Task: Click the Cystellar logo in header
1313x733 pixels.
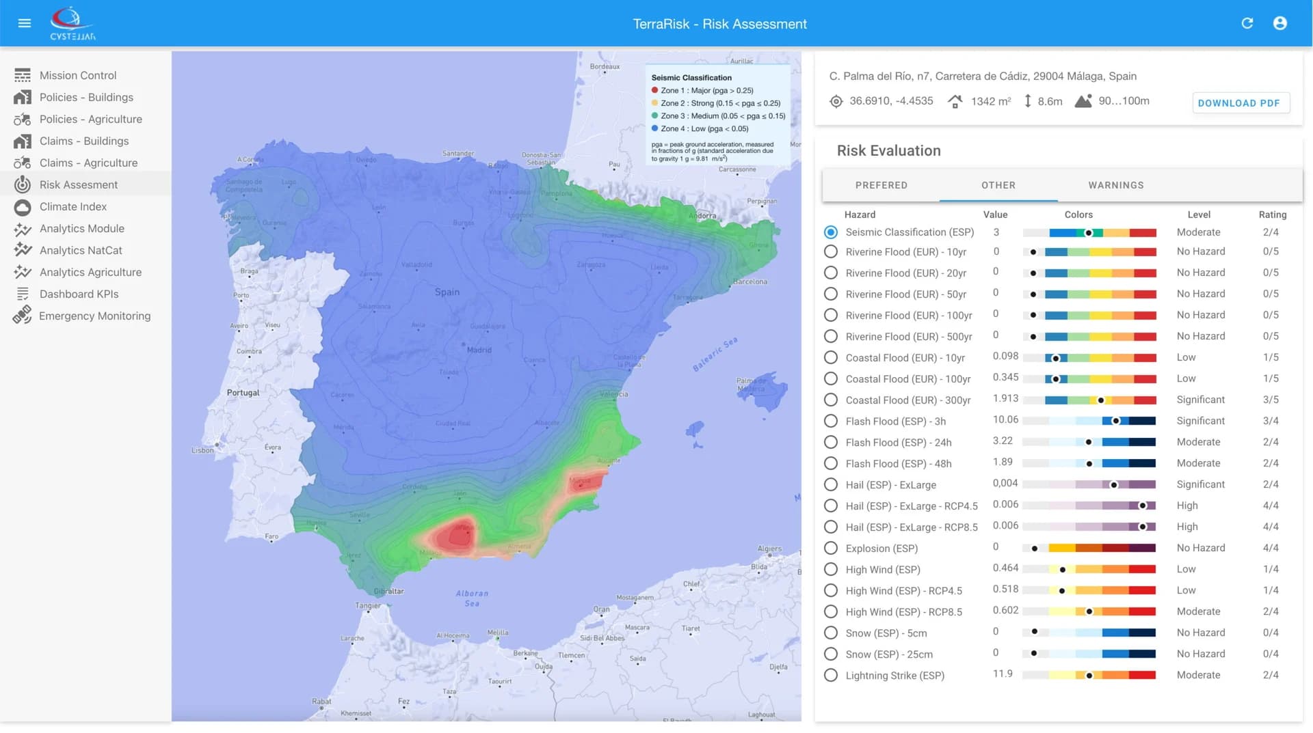Action: click(x=72, y=23)
